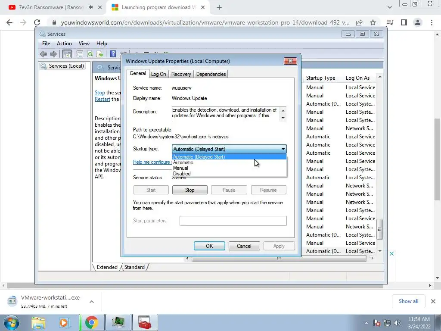Click the Action Center flag tray icon
Image resolution: width=441 pixels, height=331 pixels.
click(376, 322)
